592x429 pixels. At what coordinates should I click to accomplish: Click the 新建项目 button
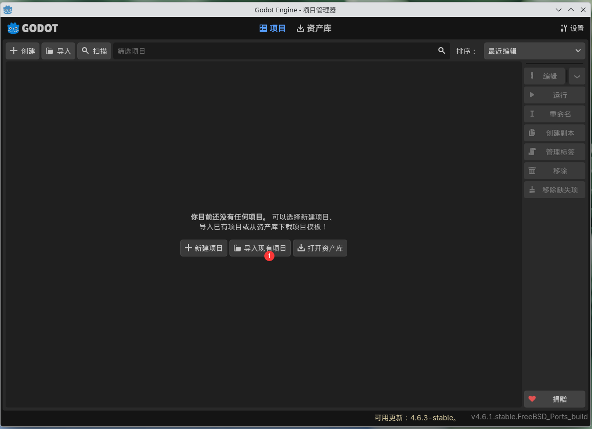coord(204,248)
